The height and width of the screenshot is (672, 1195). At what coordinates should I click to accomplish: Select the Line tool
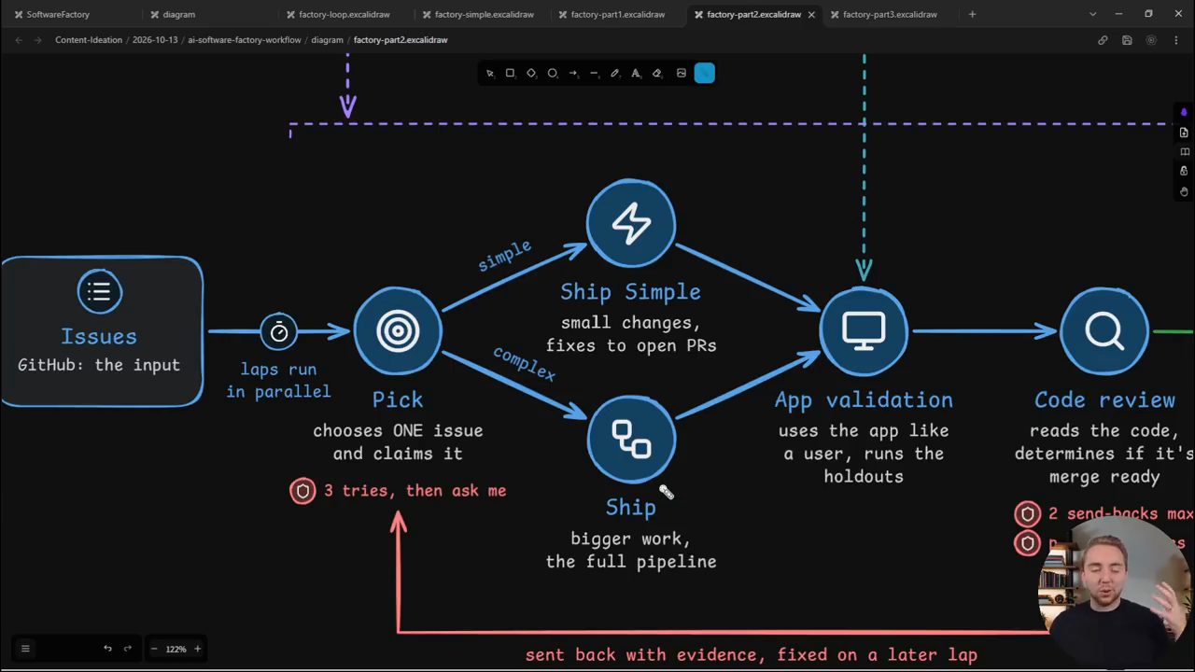594,73
